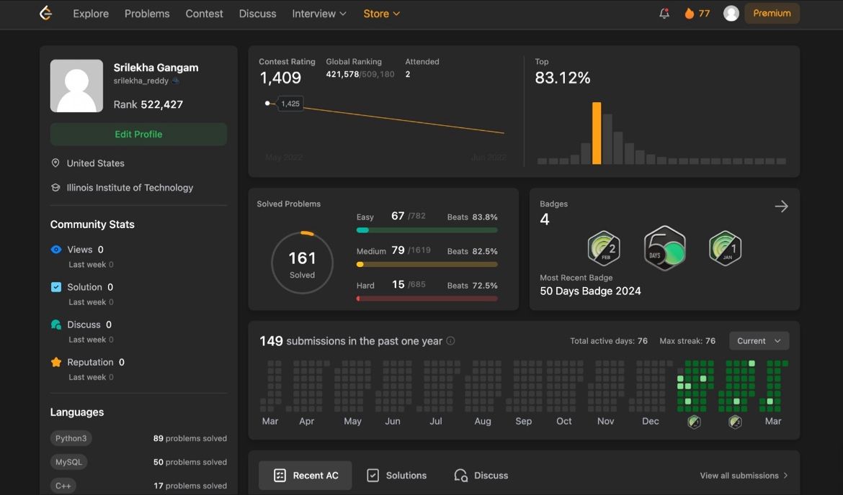The image size is (843, 495).
Task: Click the Badges arrow icon
Action: point(781,206)
